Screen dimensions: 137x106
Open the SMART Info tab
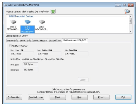(25, 40)
